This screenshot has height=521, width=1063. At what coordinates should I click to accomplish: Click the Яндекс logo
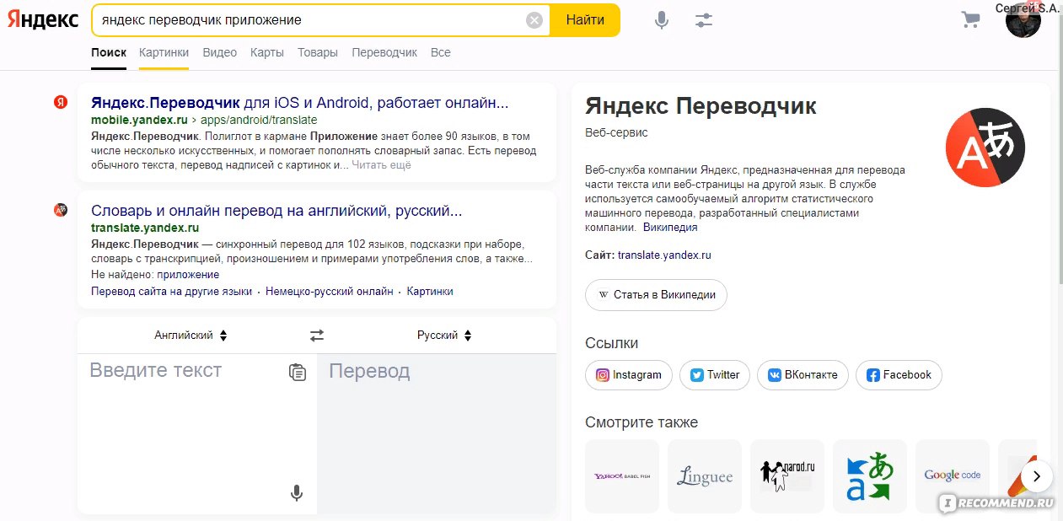43,20
